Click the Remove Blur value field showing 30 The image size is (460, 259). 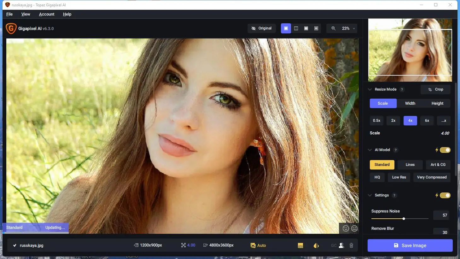click(442, 232)
